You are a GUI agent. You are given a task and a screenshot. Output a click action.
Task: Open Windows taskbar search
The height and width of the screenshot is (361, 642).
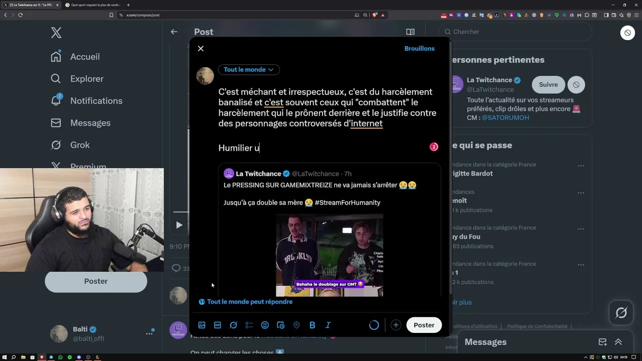(14, 357)
